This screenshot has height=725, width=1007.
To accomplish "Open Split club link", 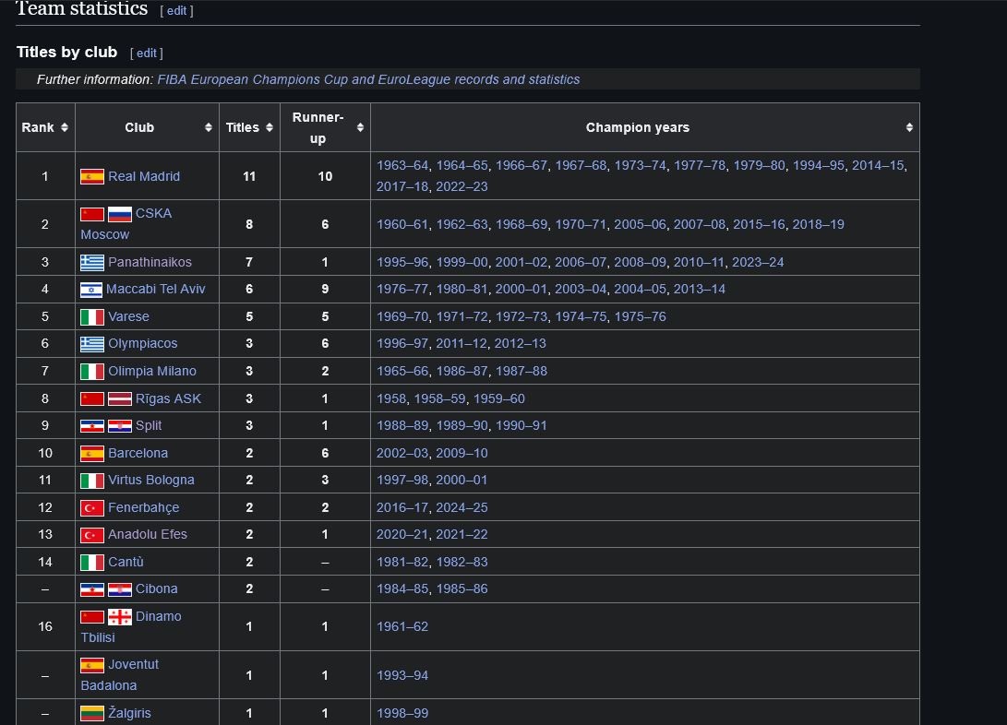I will point(149,426).
